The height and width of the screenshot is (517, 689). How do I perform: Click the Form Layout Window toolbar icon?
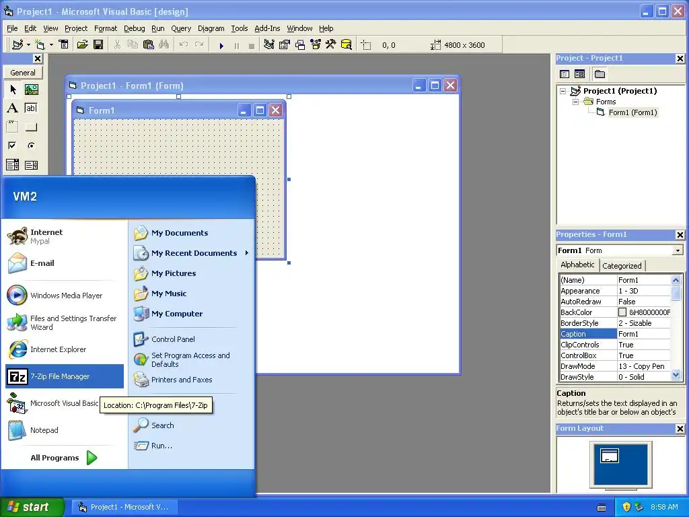point(300,44)
